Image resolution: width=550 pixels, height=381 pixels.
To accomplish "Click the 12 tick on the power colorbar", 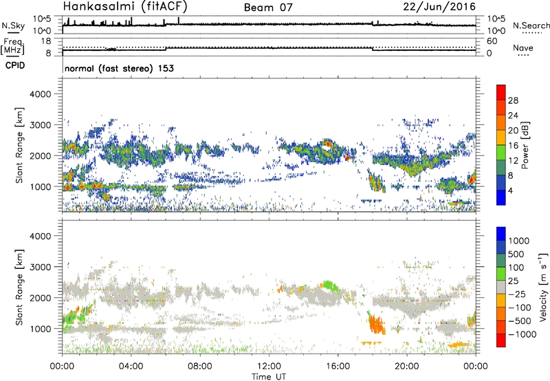I will pyautogui.click(x=513, y=160).
